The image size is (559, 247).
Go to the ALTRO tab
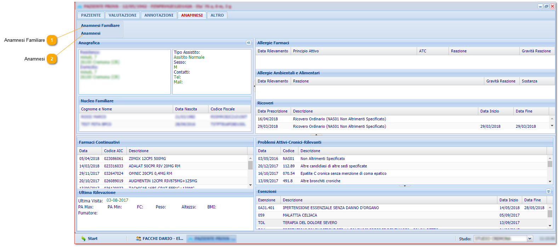[x=217, y=15]
